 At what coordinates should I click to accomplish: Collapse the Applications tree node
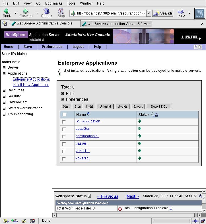[x=4, y=73]
